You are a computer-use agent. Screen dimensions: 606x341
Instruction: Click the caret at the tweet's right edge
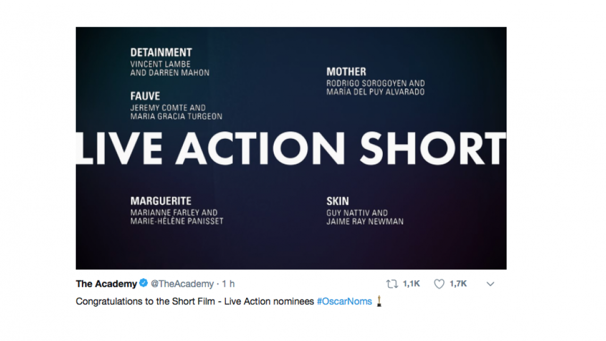click(490, 284)
